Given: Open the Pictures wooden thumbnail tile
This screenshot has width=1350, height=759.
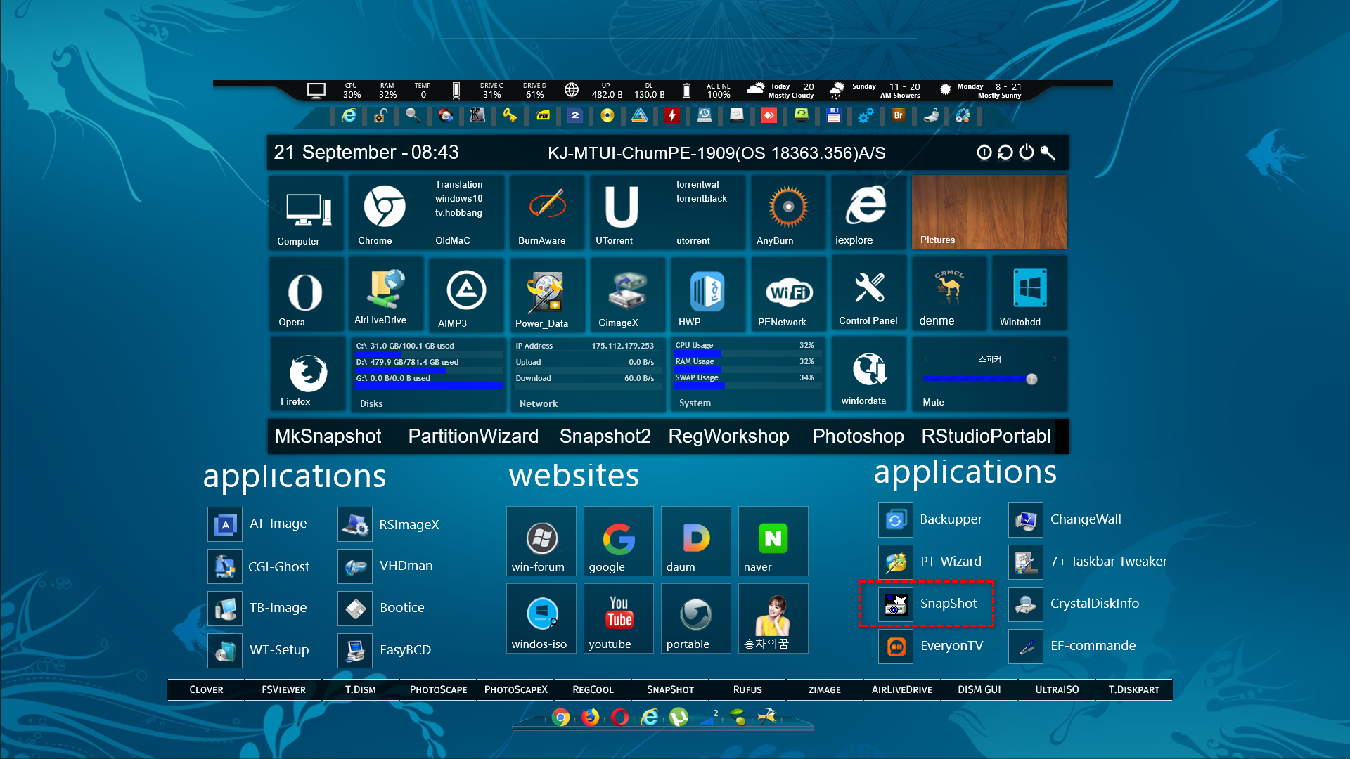Looking at the screenshot, I should click(x=989, y=212).
